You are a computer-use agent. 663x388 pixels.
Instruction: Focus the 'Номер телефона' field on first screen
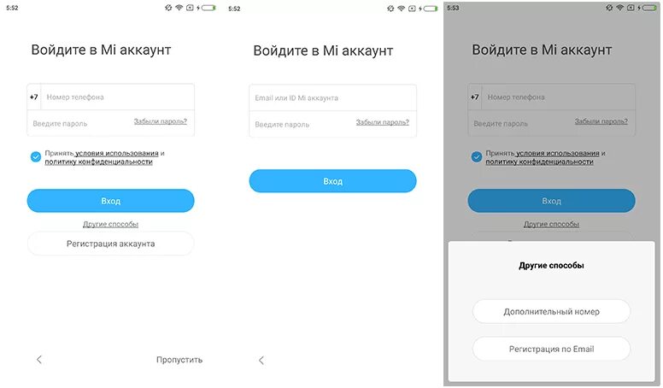[118, 97]
